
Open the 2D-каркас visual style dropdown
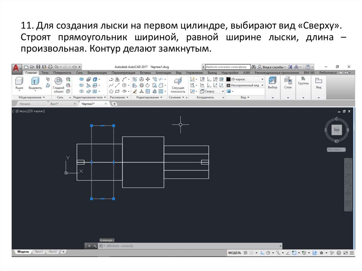point(245,79)
